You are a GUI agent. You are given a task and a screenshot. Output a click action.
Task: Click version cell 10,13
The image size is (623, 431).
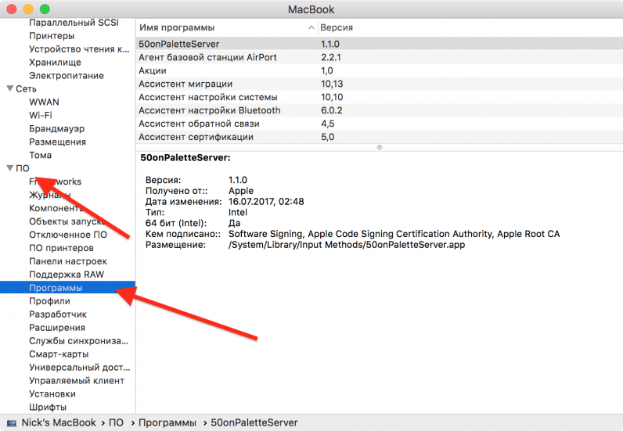coord(332,84)
